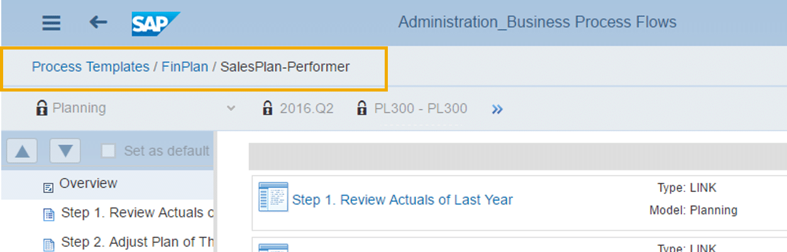787x252 pixels.
Task: Click the Planning lock icon
Action: [x=42, y=108]
